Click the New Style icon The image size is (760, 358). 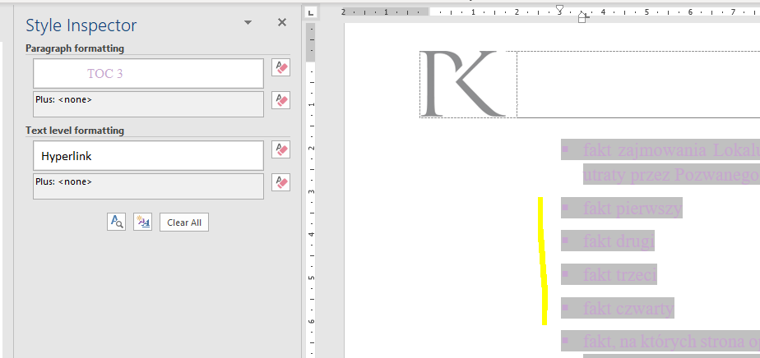pos(142,222)
